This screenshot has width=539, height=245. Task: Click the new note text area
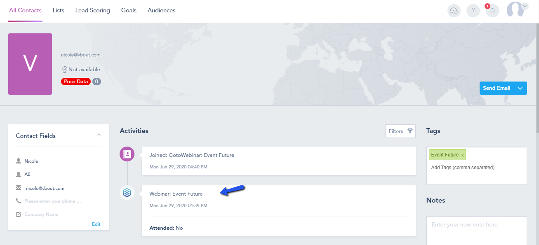click(476, 231)
